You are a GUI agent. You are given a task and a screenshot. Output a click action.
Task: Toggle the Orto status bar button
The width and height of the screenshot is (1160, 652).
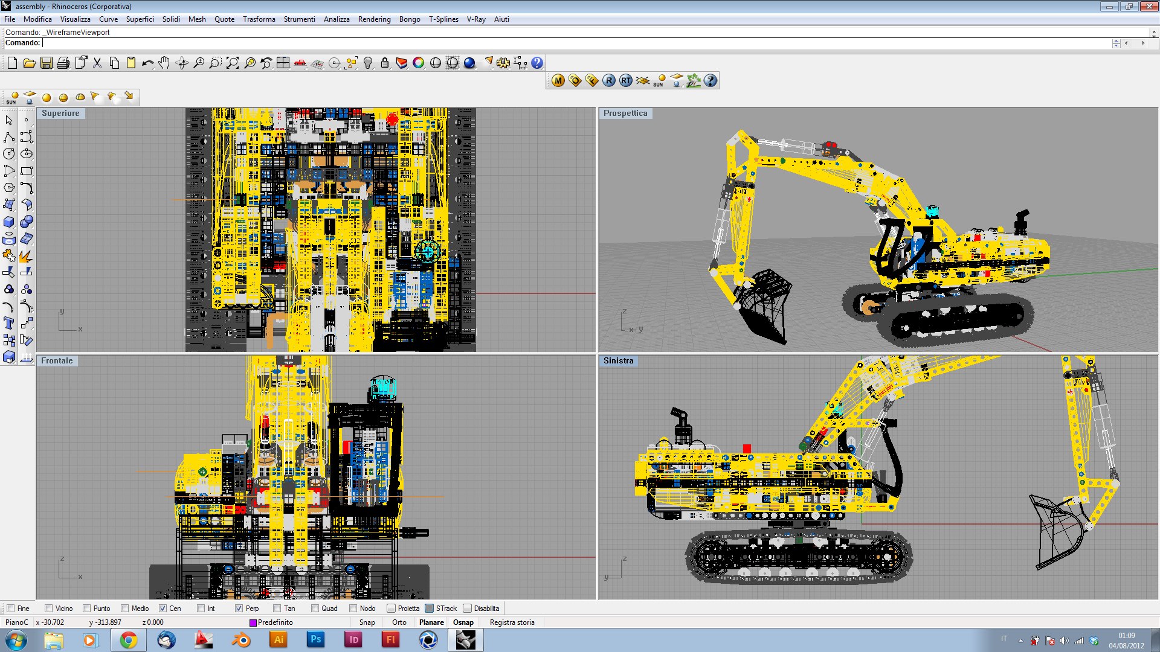tap(399, 622)
